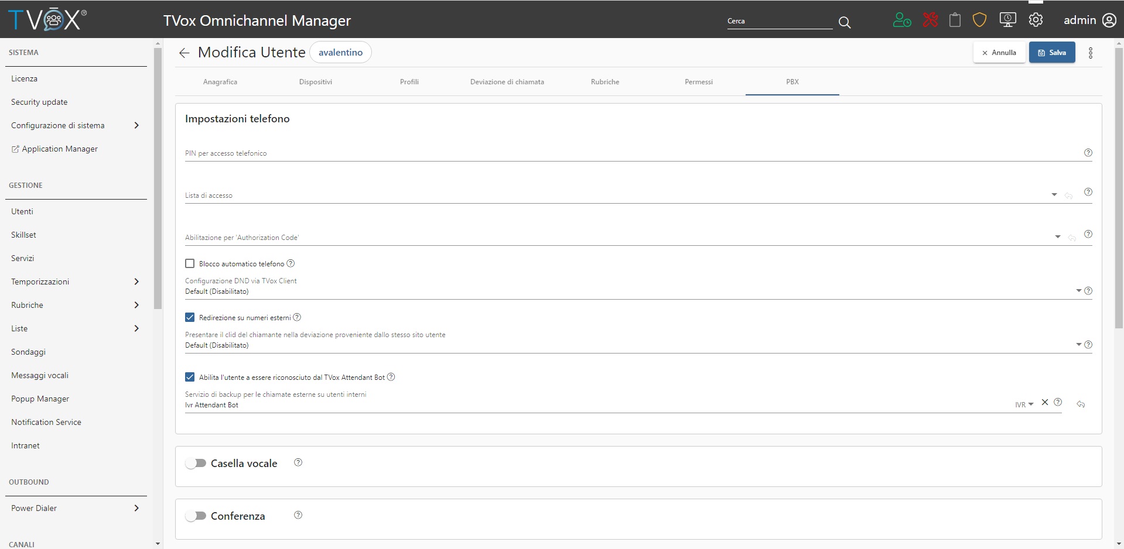The image size is (1124, 549).
Task: Click the Salva button
Action: pos(1052,53)
